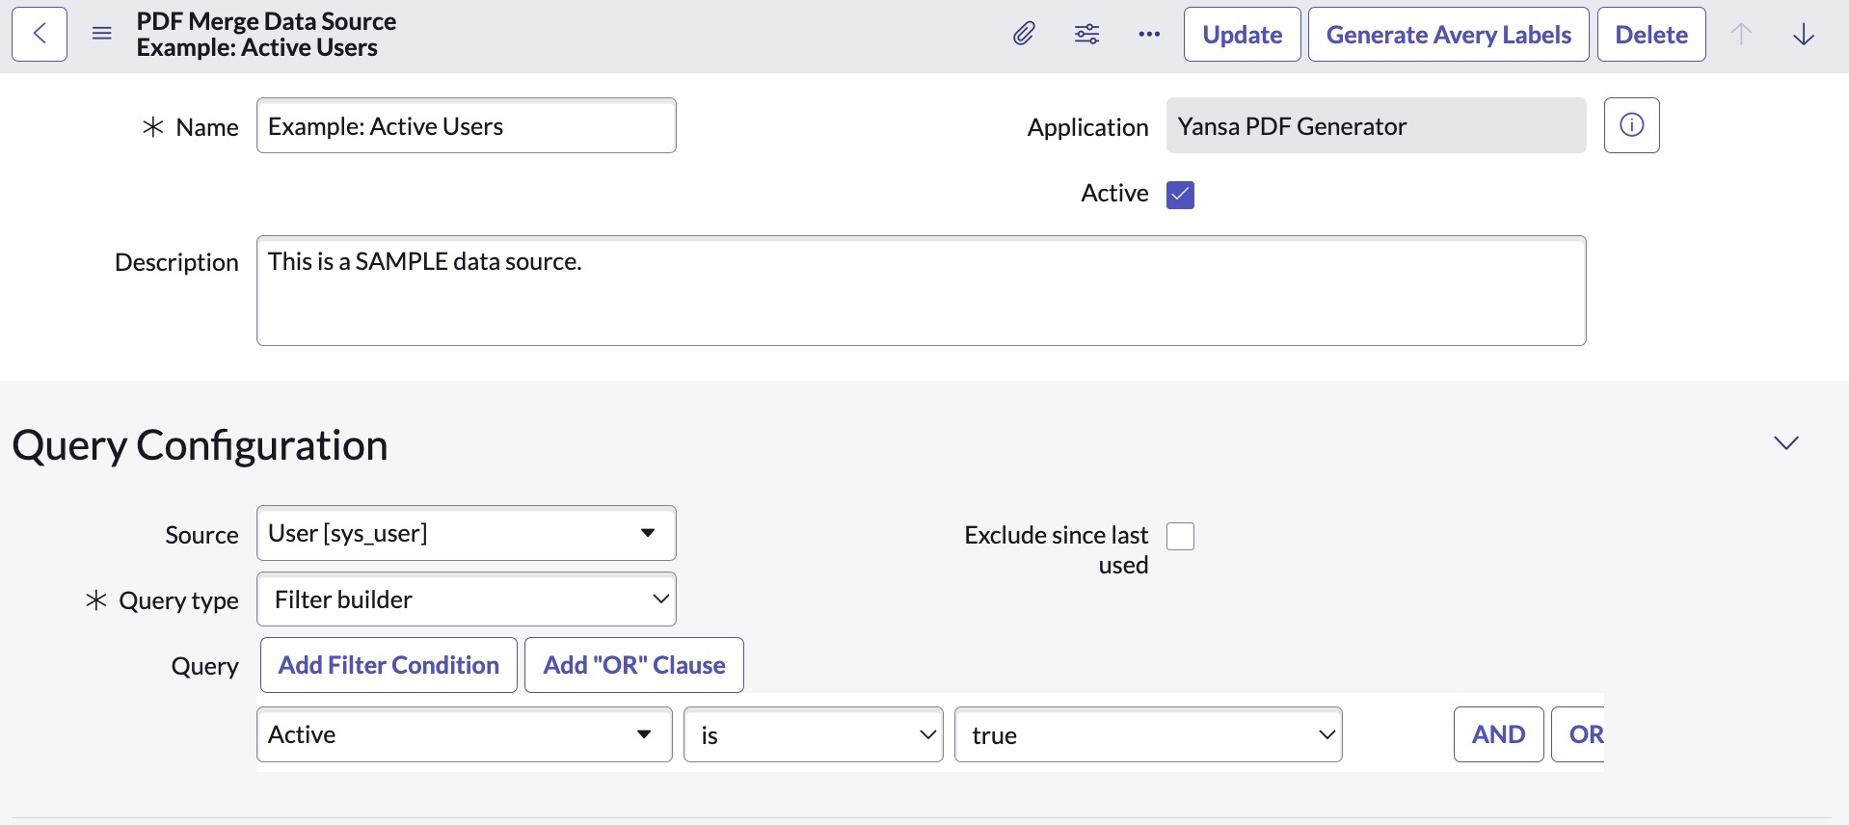Click the Update button
Screen dimensions: 1849x825
point(1242,35)
